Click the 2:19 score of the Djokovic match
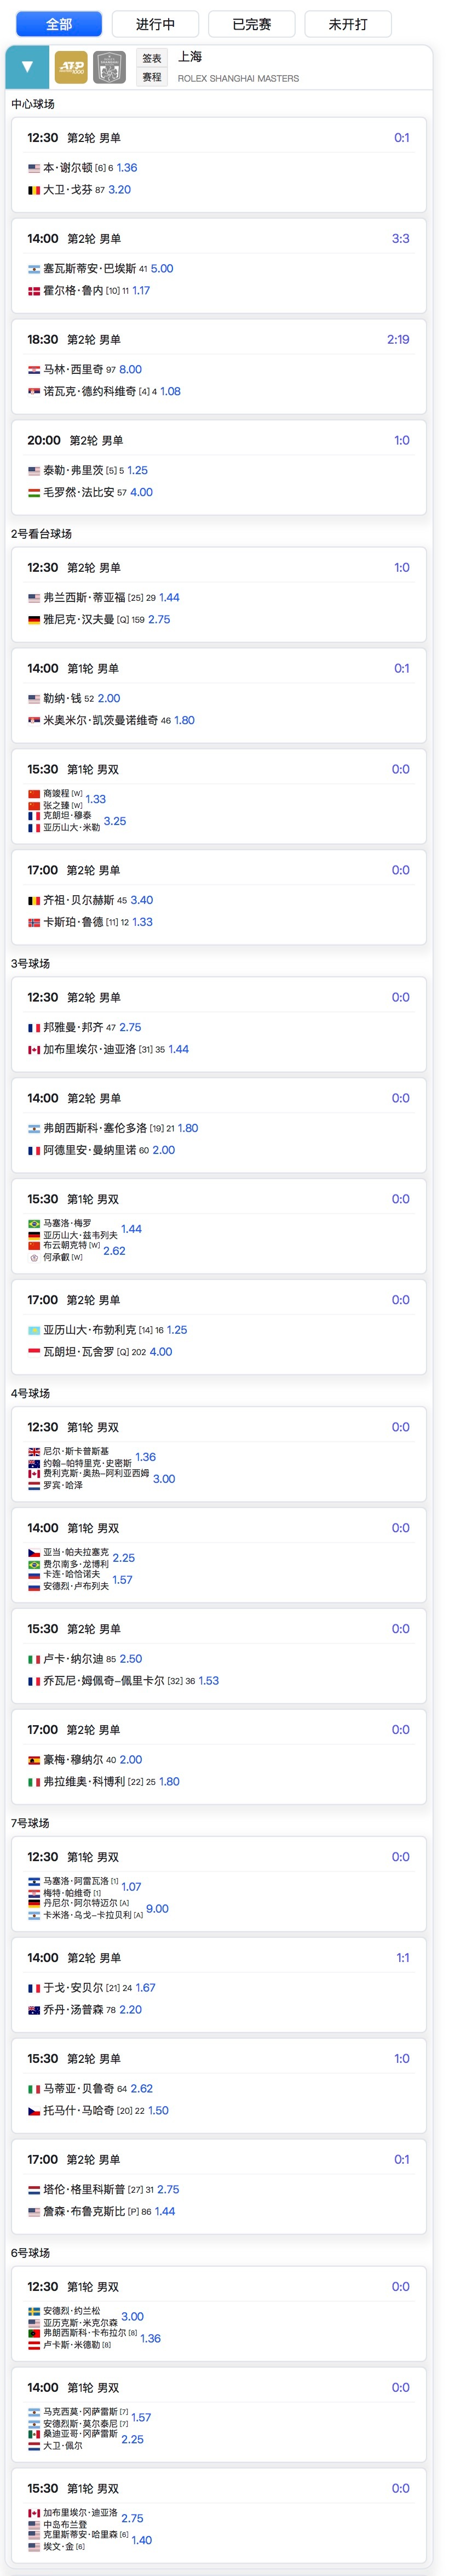449x2576 pixels. click(x=397, y=340)
